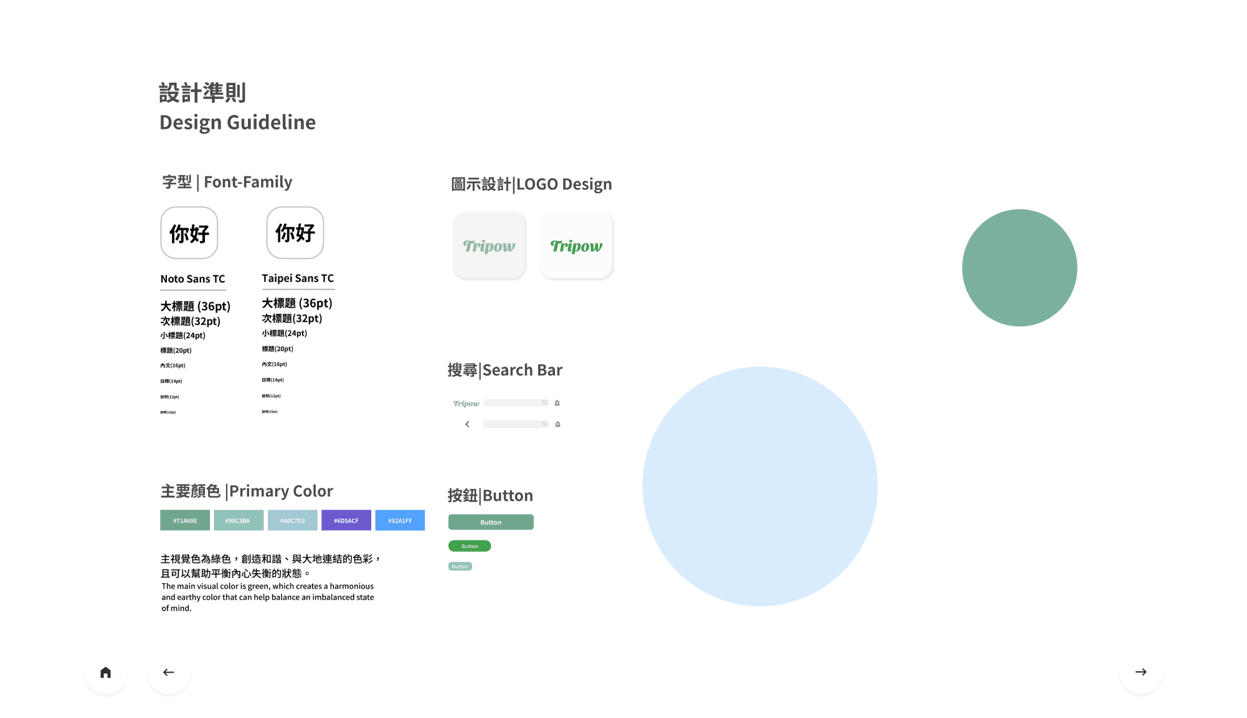Click the 主要顏色 |Primary Color heading
The image size is (1247, 718).
(247, 491)
